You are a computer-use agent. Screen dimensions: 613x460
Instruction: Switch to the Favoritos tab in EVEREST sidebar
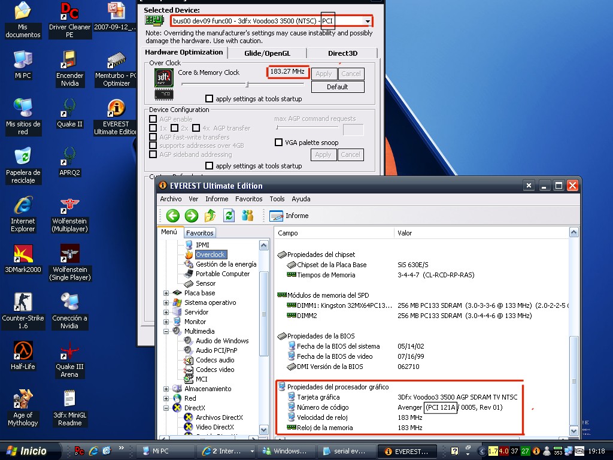click(x=200, y=233)
